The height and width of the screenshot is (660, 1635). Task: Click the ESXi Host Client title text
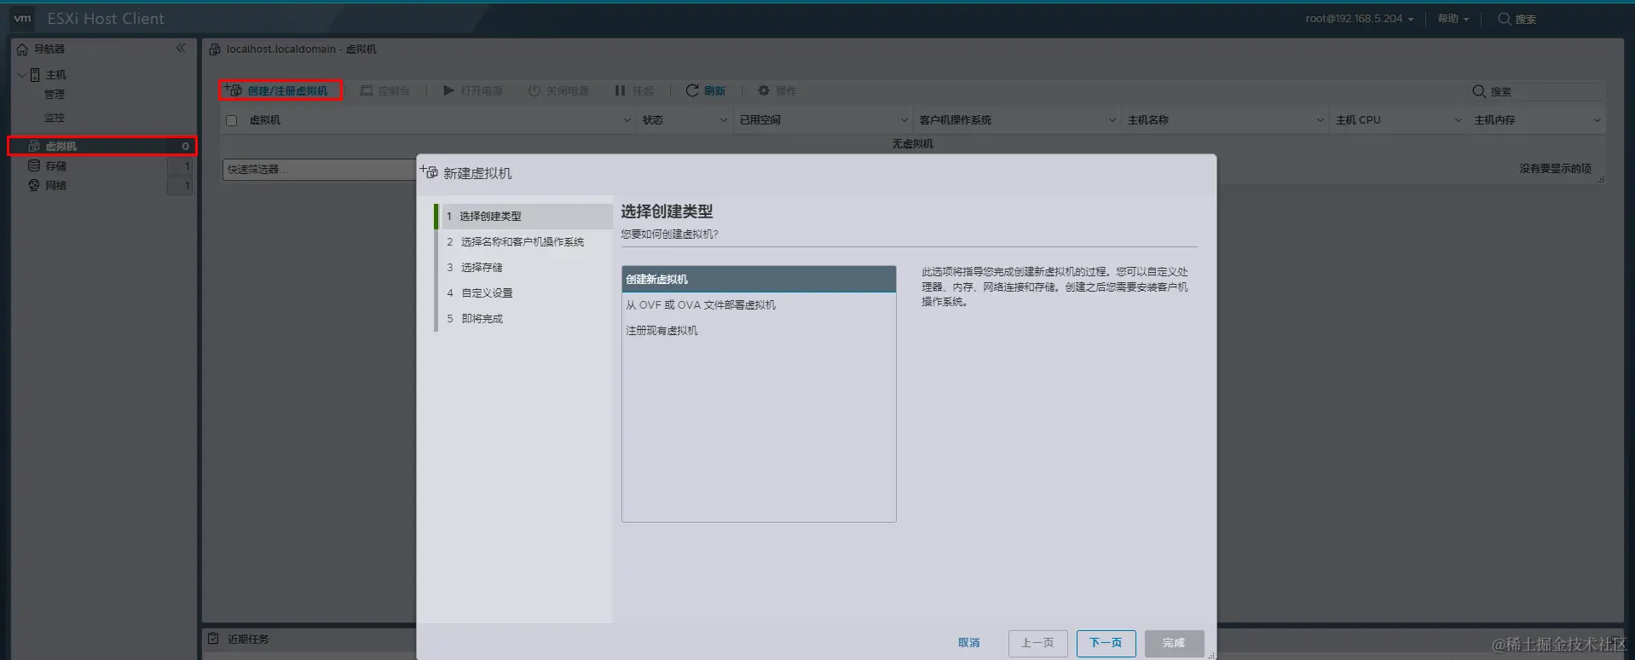(106, 18)
